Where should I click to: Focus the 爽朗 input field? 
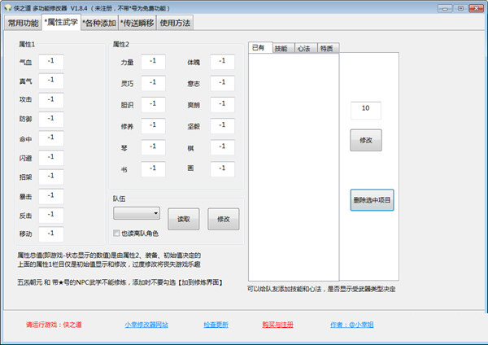pyautogui.click(x=222, y=105)
